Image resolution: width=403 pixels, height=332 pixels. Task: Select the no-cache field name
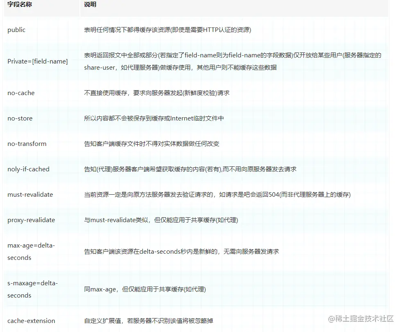tap(21, 93)
